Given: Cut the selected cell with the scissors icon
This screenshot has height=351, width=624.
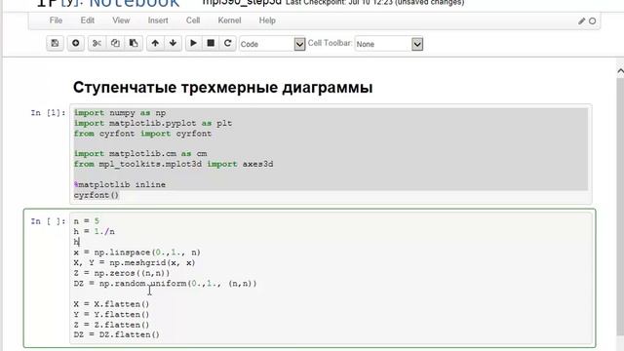Looking at the screenshot, I should tap(97, 43).
